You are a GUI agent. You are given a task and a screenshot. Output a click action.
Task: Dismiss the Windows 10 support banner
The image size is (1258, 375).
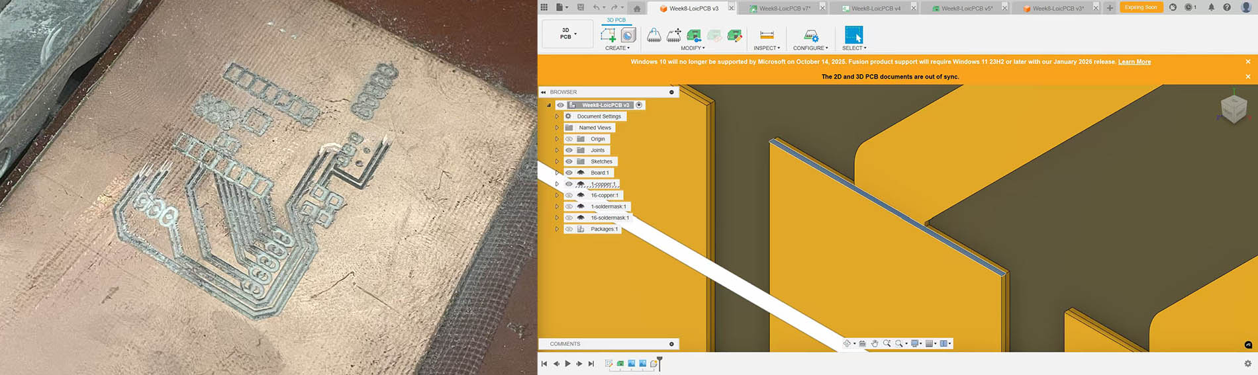coord(1248,62)
